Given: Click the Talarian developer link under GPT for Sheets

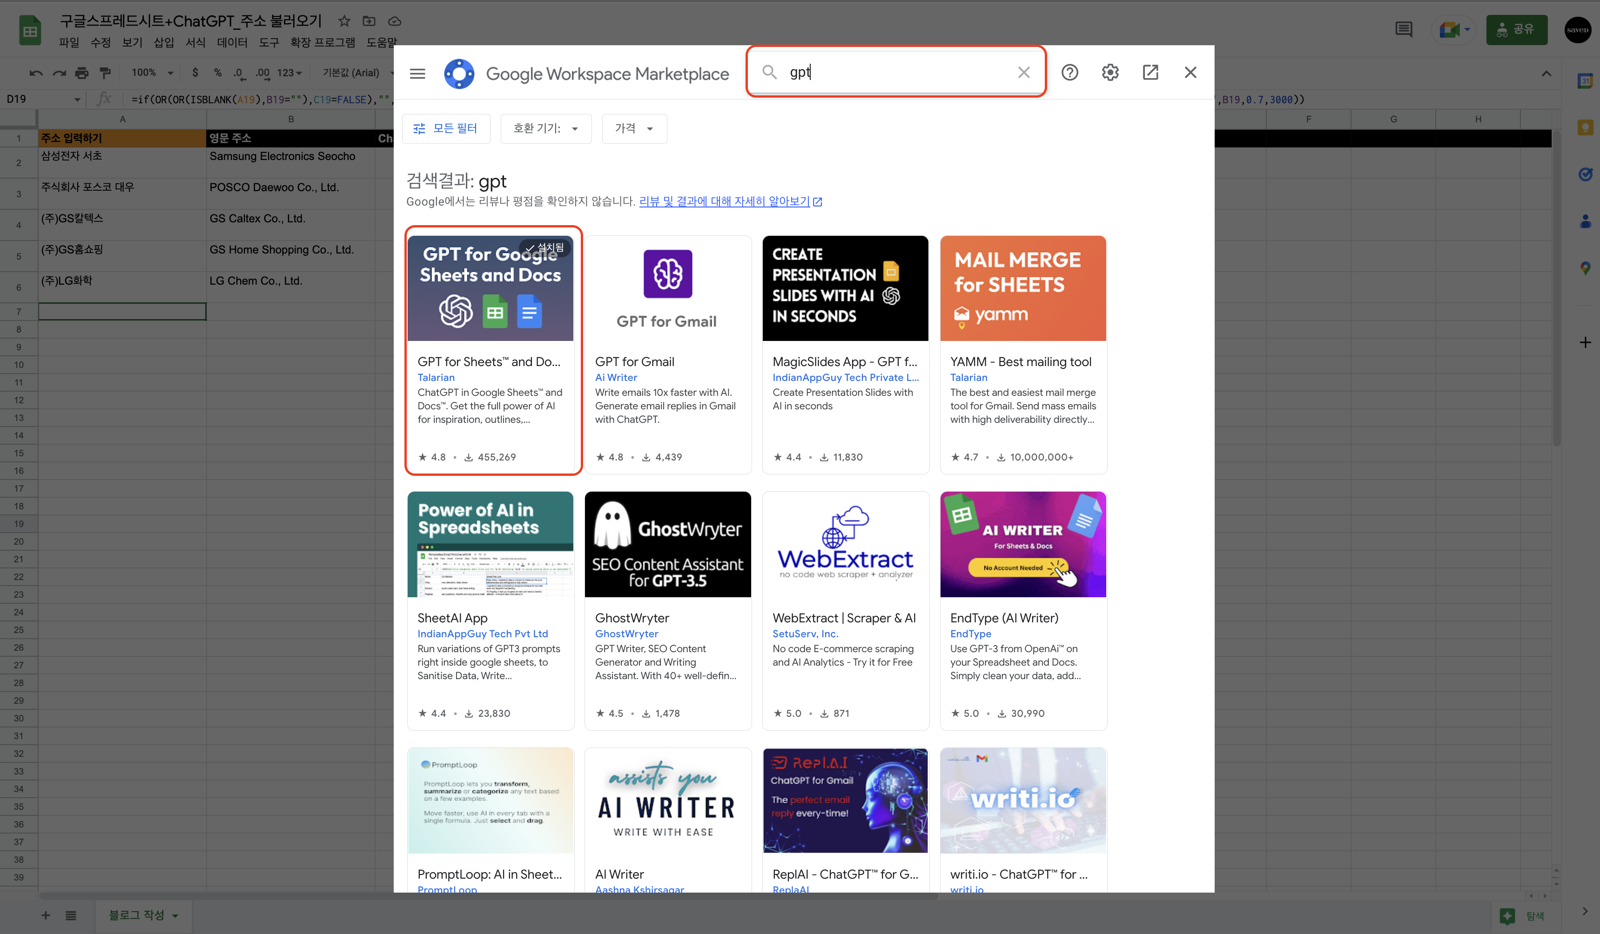Looking at the screenshot, I should (436, 378).
